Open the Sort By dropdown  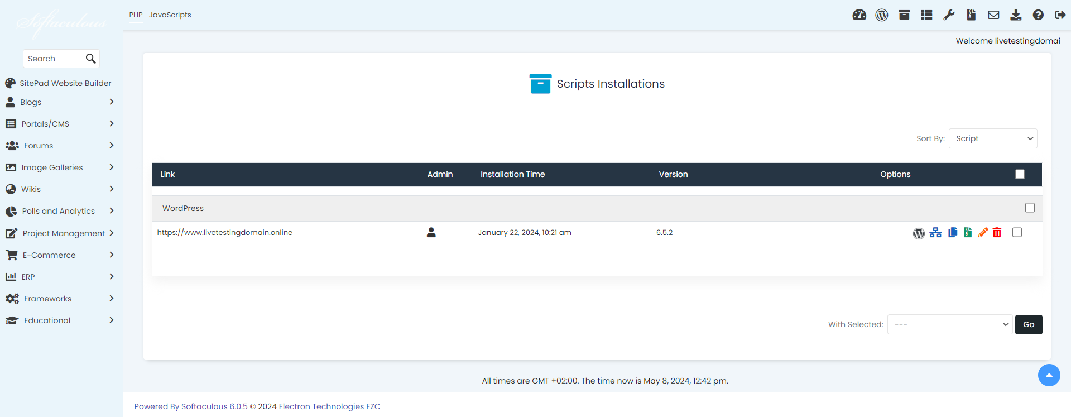click(x=993, y=138)
